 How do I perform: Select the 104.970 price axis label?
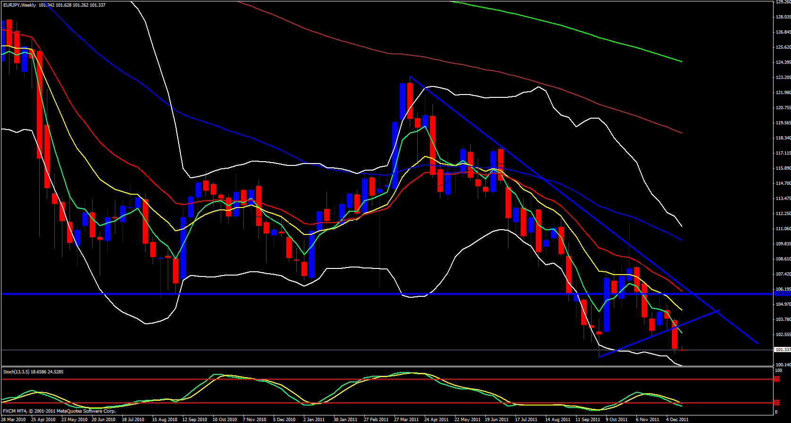click(783, 304)
